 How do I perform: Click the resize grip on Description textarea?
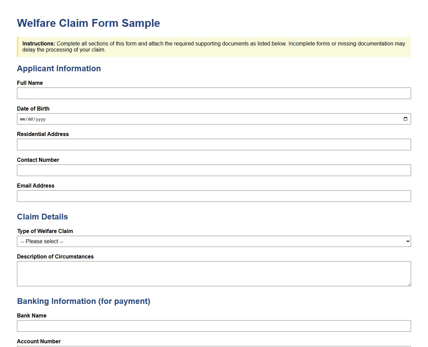(x=409, y=284)
